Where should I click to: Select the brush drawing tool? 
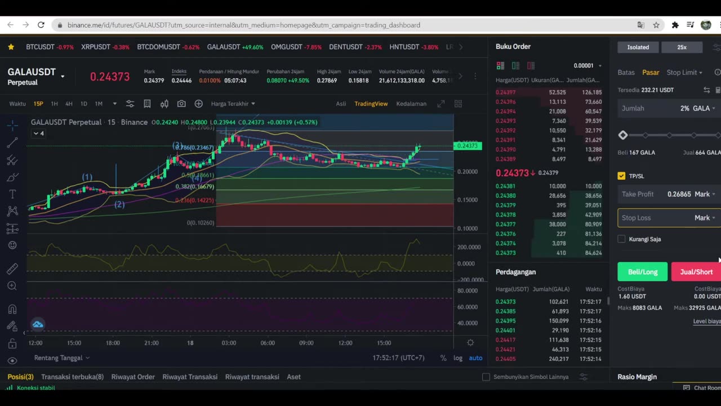12,177
